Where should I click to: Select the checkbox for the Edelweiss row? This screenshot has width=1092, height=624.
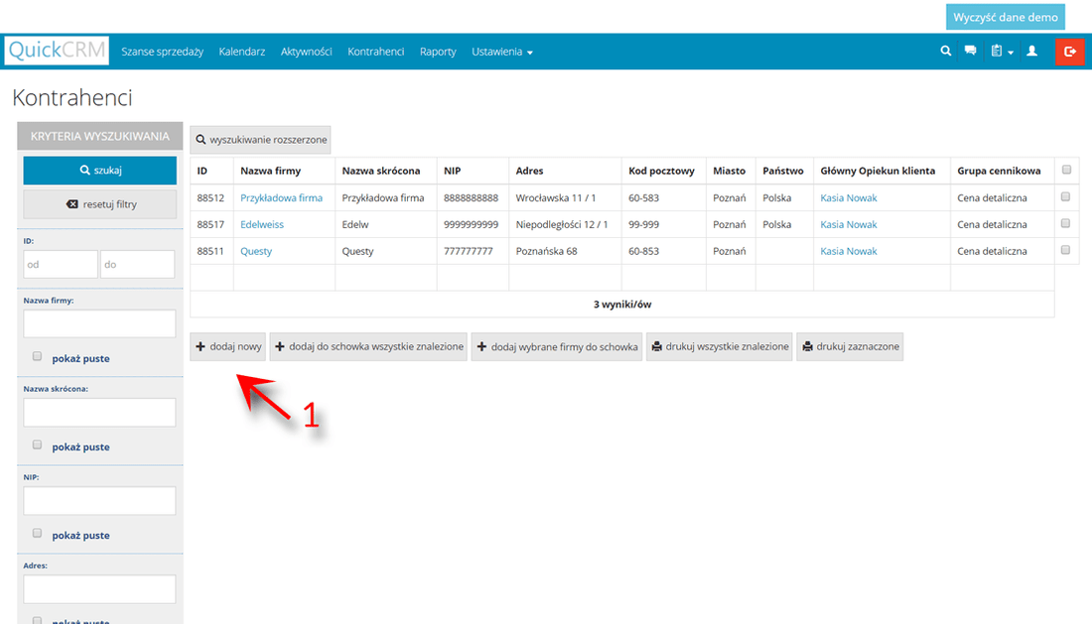pos(1066,223)
